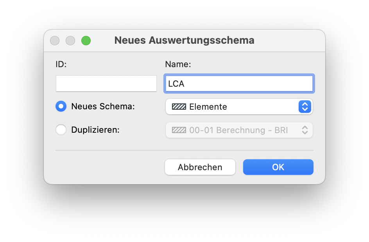369x242 pixels.
Task: Click the Neues Auswertungsschema title bar
Action: 184,40
